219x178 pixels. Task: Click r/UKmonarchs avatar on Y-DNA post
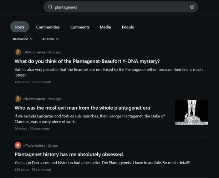[x=18, y=52]
